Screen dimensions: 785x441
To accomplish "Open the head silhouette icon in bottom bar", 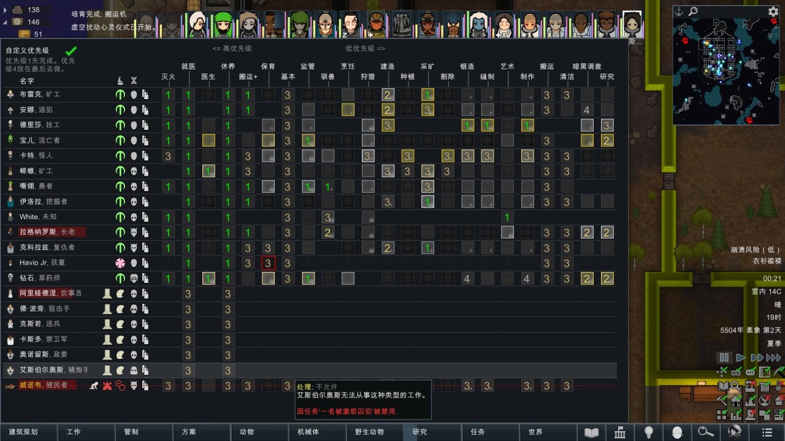I will 678,432.
